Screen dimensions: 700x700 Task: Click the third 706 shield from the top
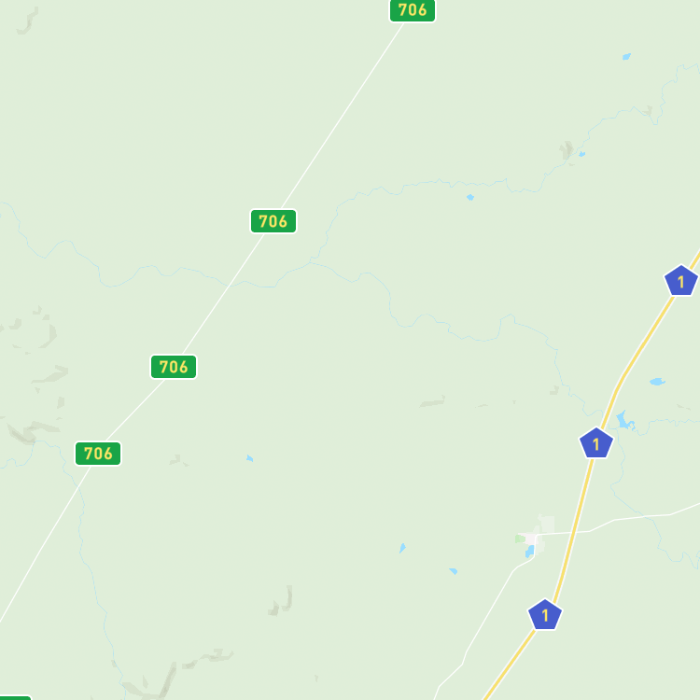coord(174,367)
